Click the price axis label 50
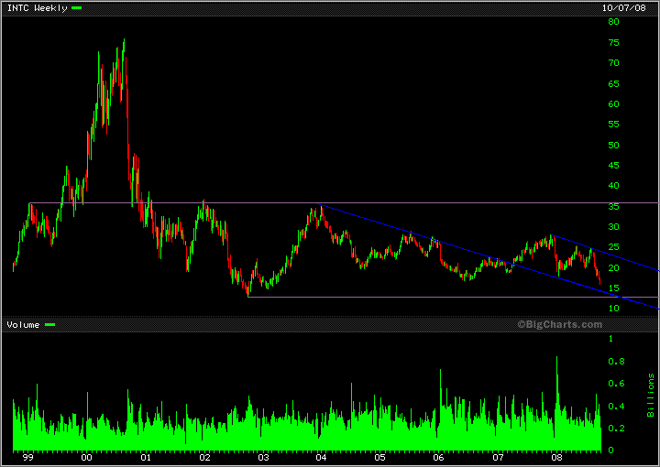Viewport: 660px width, 467px height. [613, 145]
